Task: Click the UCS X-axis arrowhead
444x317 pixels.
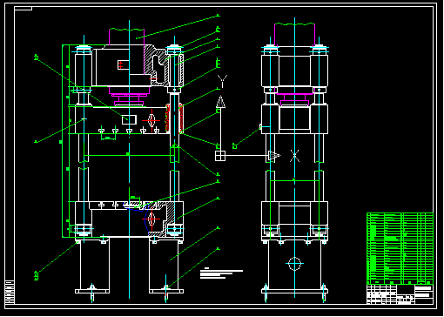Action: [274, 156]
